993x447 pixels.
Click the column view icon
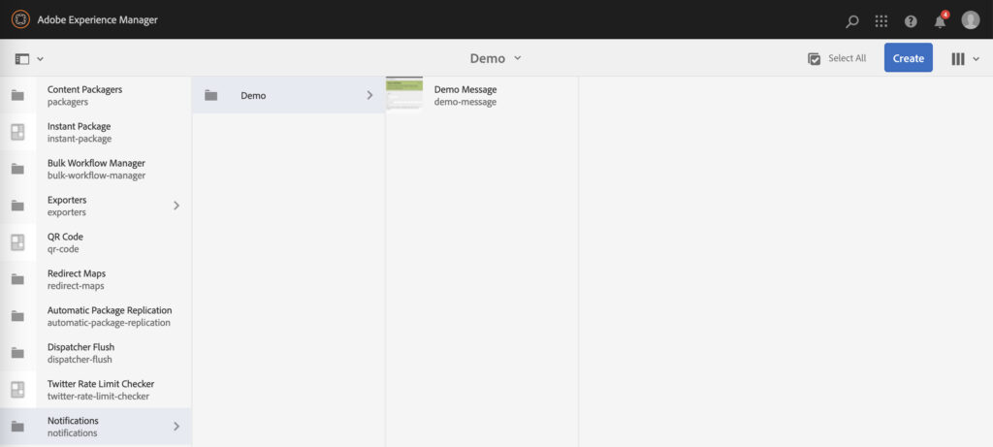click(x=958, y=58)
